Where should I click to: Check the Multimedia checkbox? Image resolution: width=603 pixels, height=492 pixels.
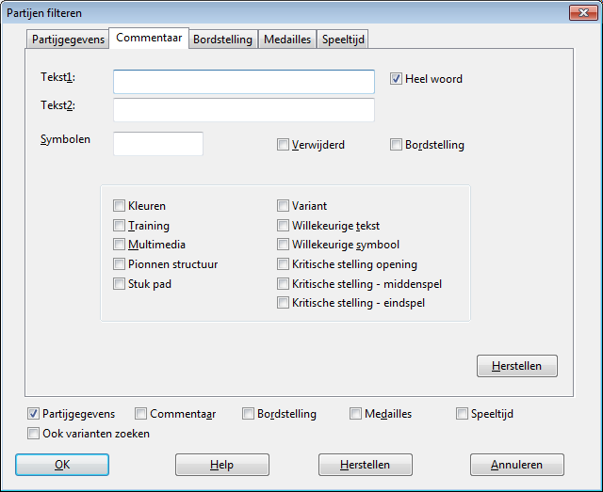pyautogui.click(x=120, y=245)
